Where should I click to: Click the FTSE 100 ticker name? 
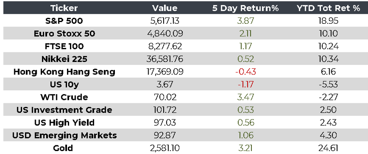tap(64, 47)
